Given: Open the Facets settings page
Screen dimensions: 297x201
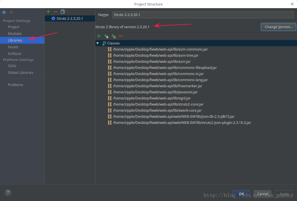Looking at the screenshot, I should click(x=13, y=47).
